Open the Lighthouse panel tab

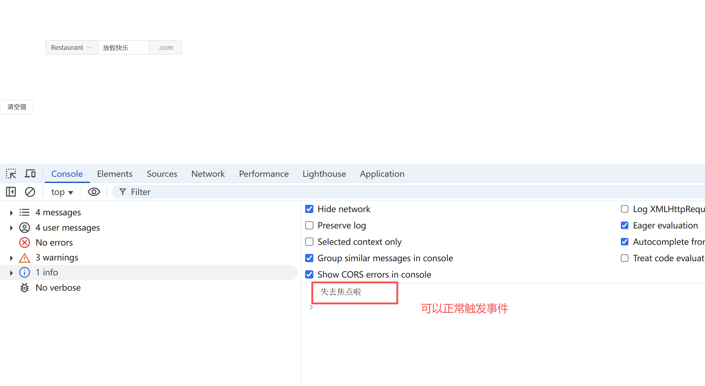pos(324,174)
